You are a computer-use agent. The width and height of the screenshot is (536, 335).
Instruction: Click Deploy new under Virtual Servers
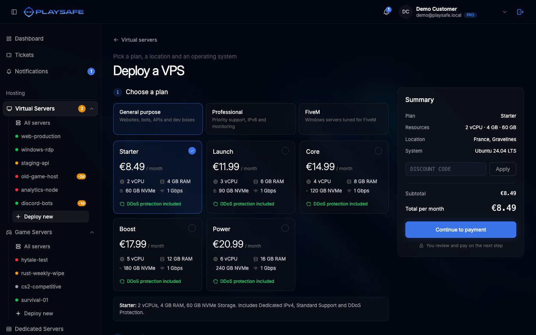click(x=51, y=217)
